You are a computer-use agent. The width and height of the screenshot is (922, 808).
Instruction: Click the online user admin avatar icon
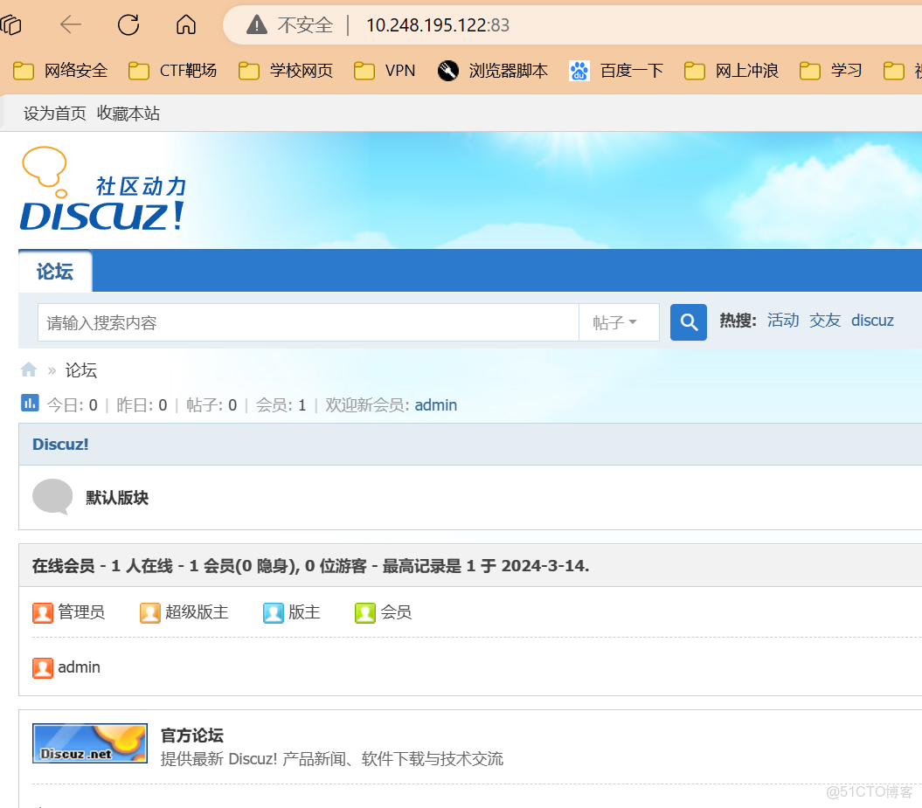point(43,668)
